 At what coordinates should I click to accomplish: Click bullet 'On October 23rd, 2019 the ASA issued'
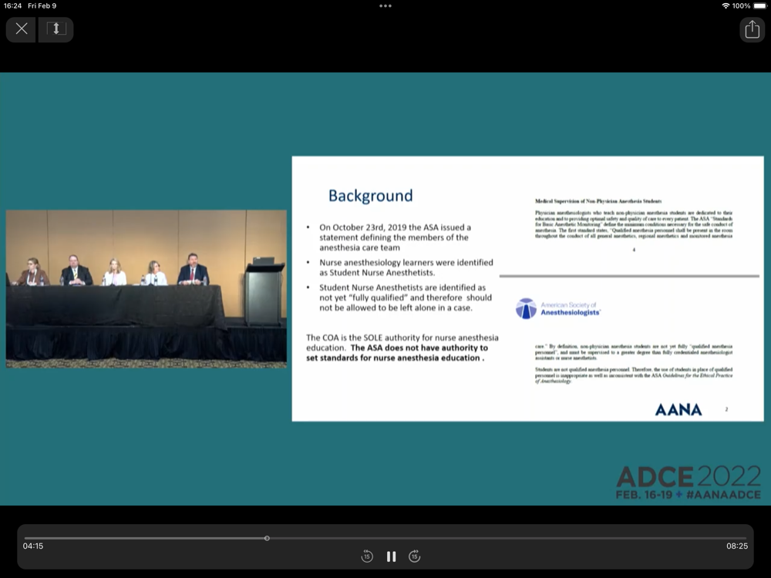coord(395,237)
